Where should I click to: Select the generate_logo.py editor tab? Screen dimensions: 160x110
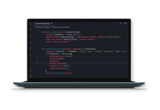pos(43,23)
